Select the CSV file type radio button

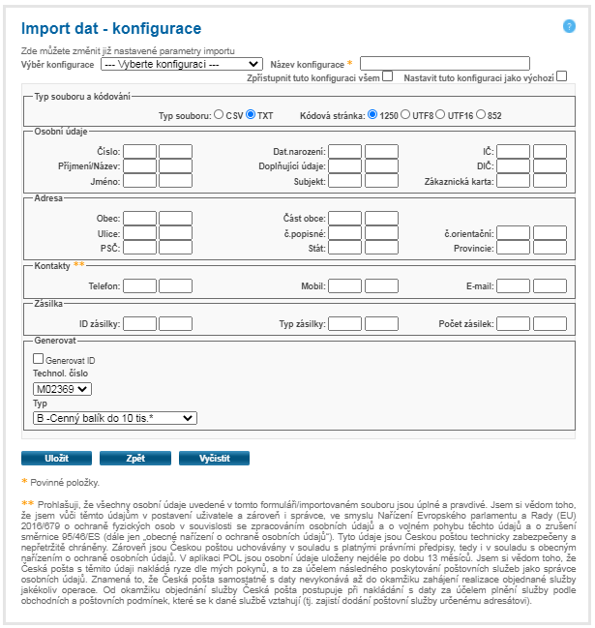click(219, 114)
